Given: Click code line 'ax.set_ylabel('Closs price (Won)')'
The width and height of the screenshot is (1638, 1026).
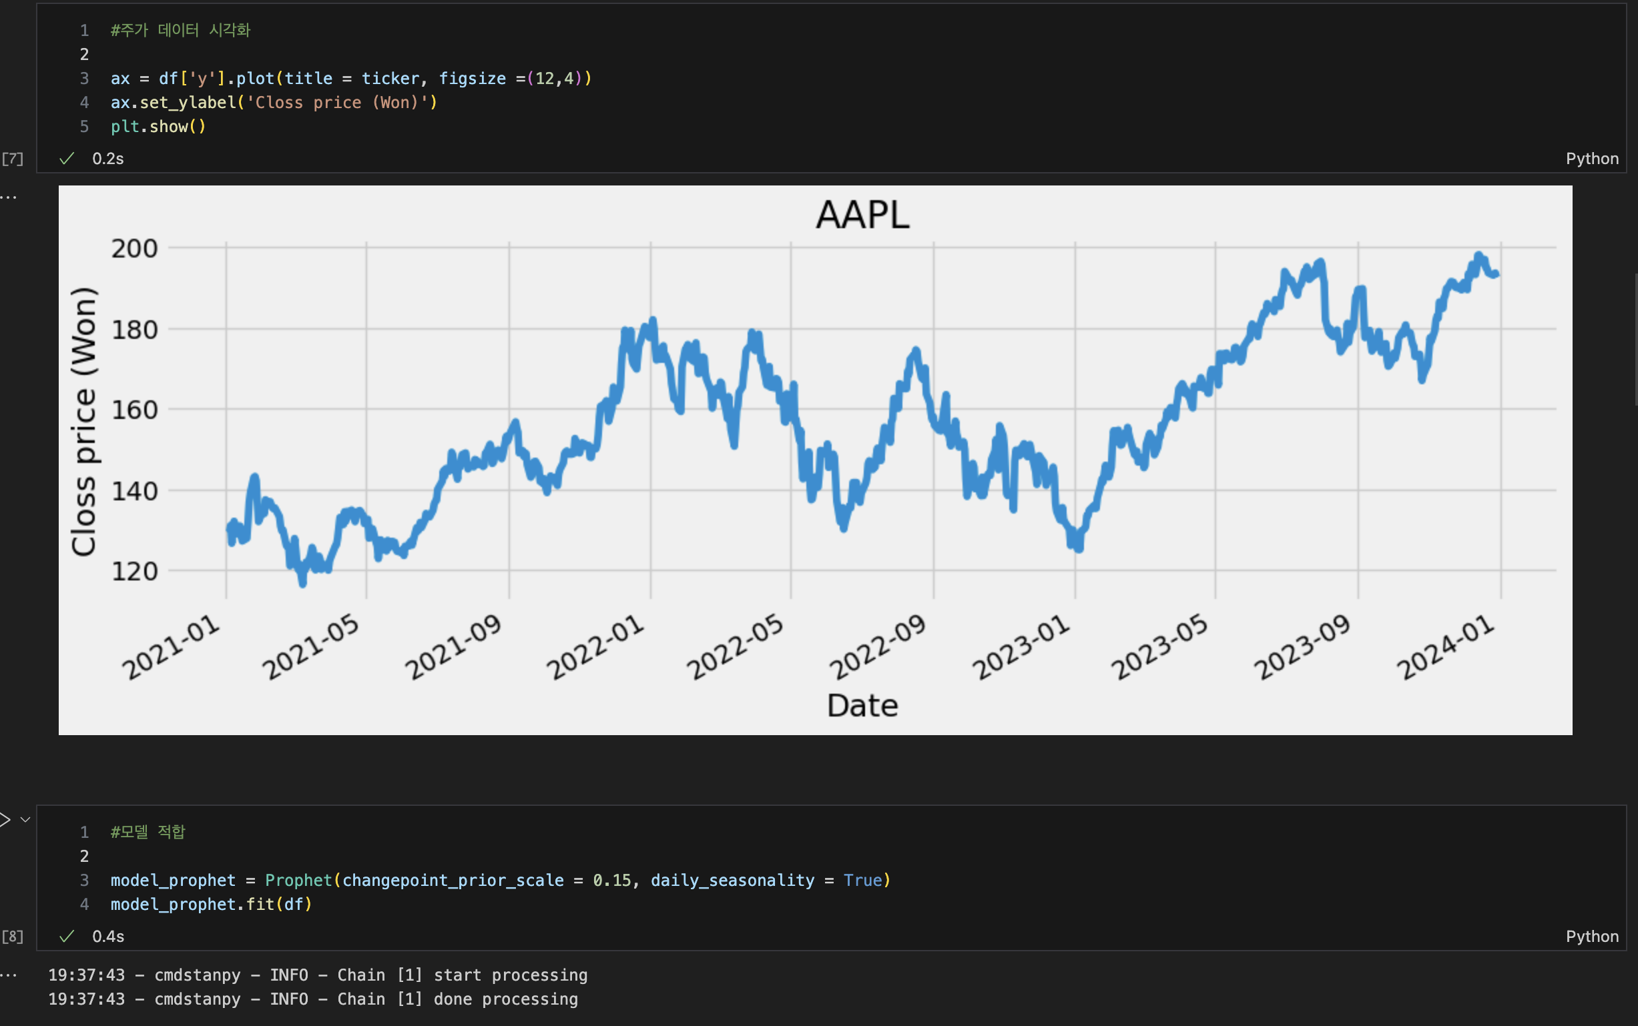Looking at the screenshot, I should pos(274,103).
